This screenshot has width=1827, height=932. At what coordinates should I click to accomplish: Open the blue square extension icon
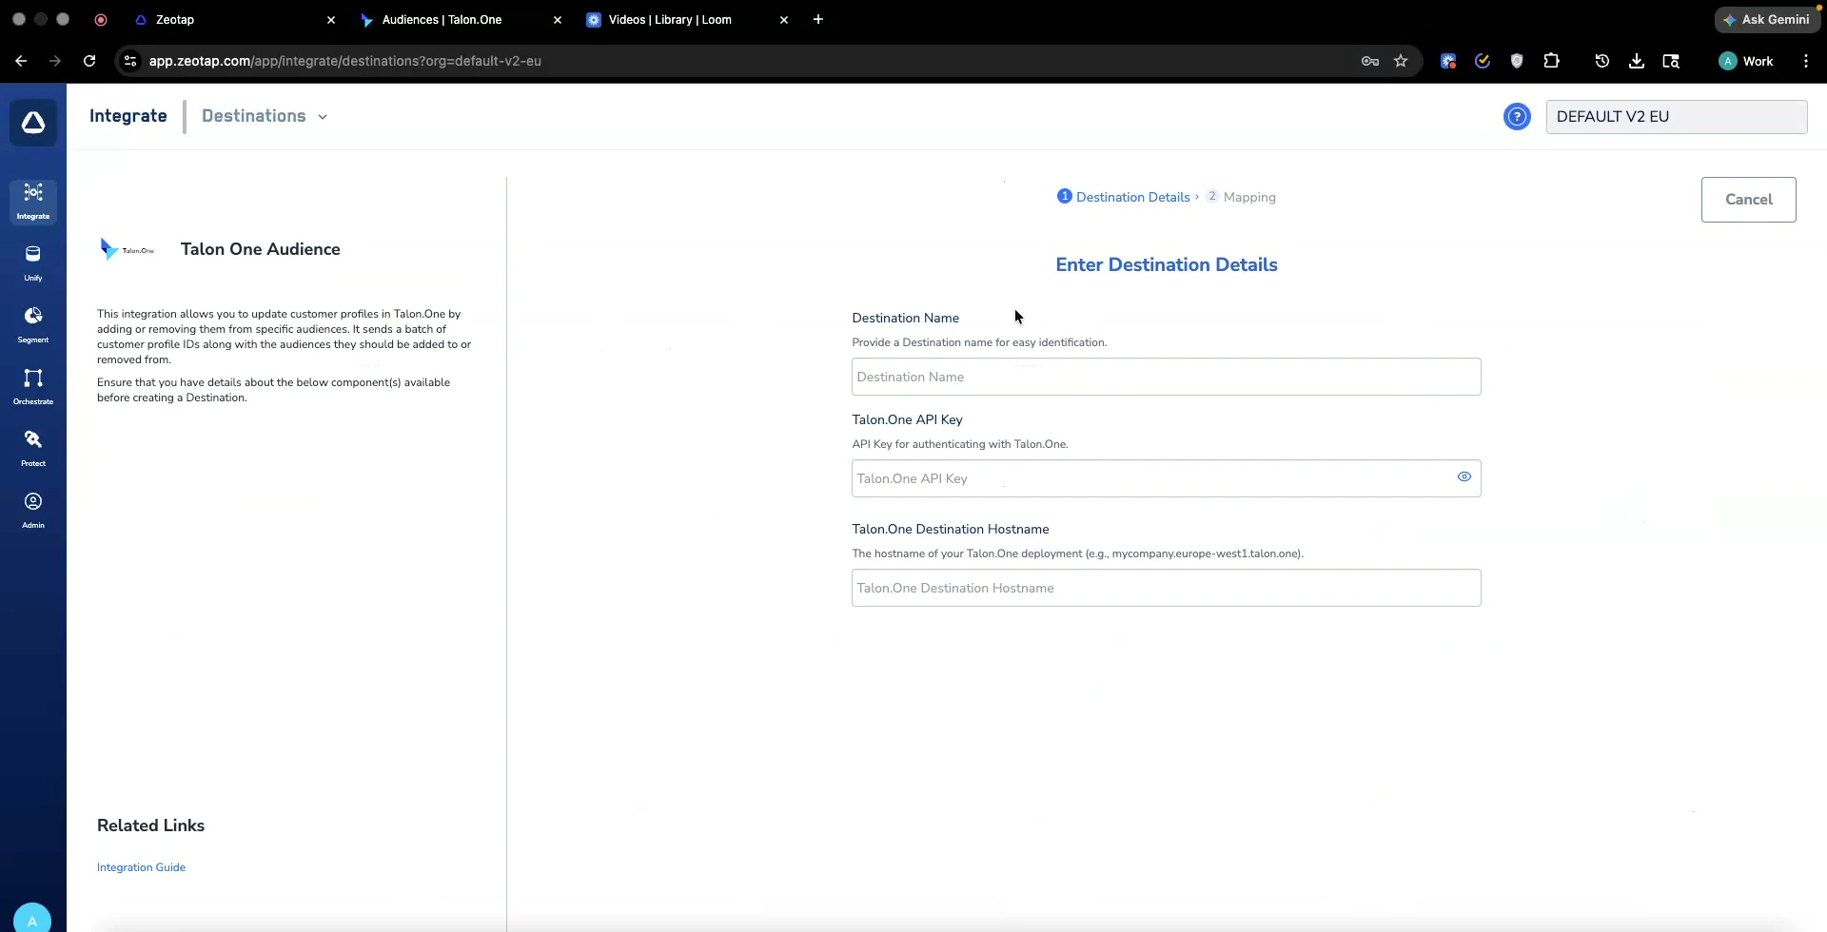[x=1448, y=61]
